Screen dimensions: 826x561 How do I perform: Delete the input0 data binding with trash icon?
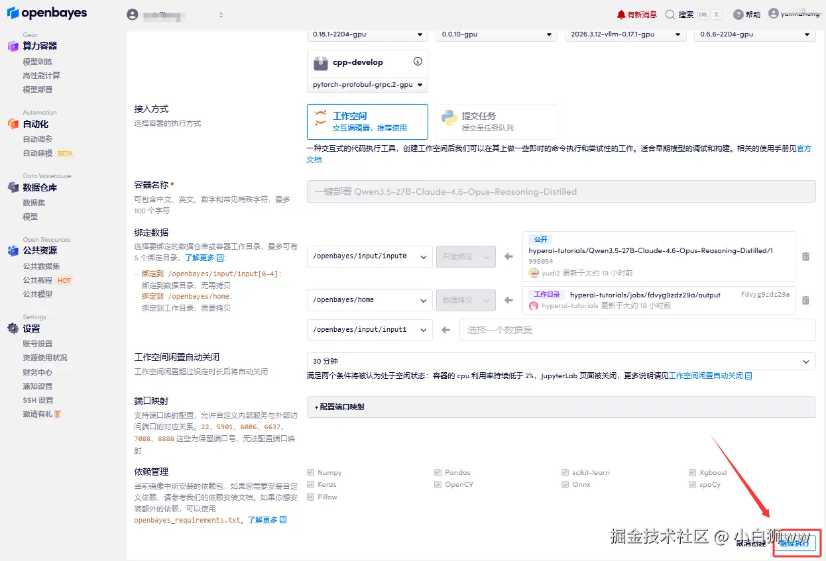(805, 256)
